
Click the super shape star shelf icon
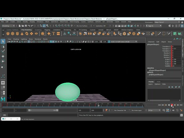[49, 34]
